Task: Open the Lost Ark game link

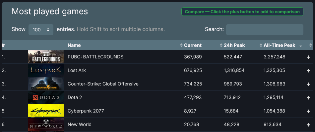Action: point(77,70)
